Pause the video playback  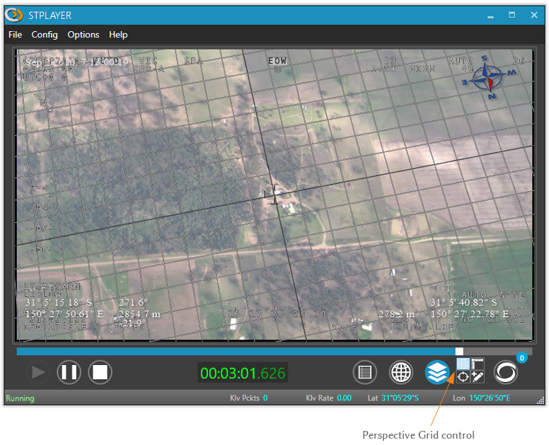click(69, 372)
